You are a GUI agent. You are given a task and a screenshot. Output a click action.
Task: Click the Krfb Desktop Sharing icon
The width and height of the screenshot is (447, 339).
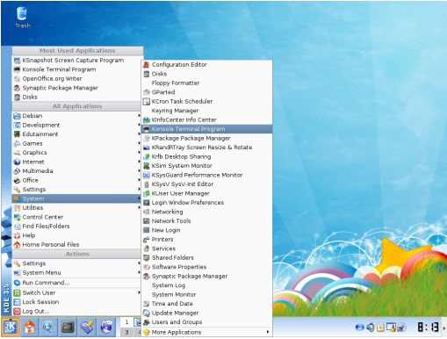pos(147,156)
